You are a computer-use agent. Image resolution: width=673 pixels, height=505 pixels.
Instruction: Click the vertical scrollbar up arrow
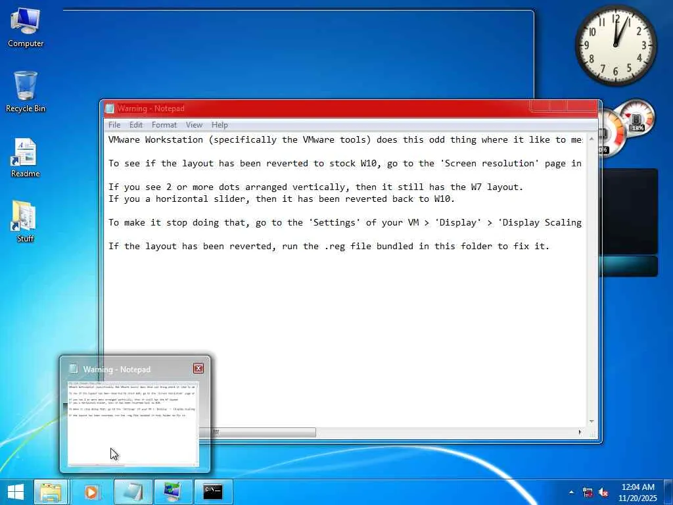592,139
